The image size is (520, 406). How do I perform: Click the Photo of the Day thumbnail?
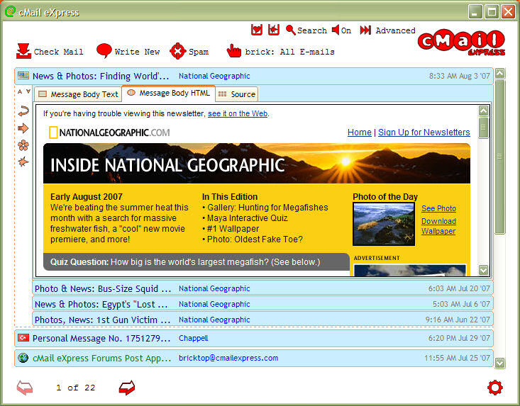coord(384,224)
